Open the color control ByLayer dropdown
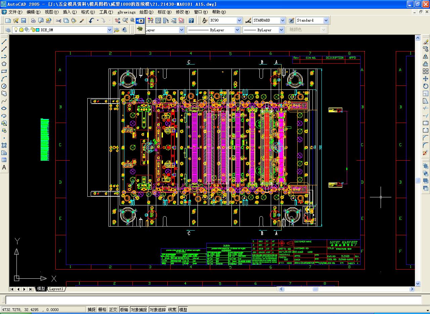The image size is (430, 314). 181,30
